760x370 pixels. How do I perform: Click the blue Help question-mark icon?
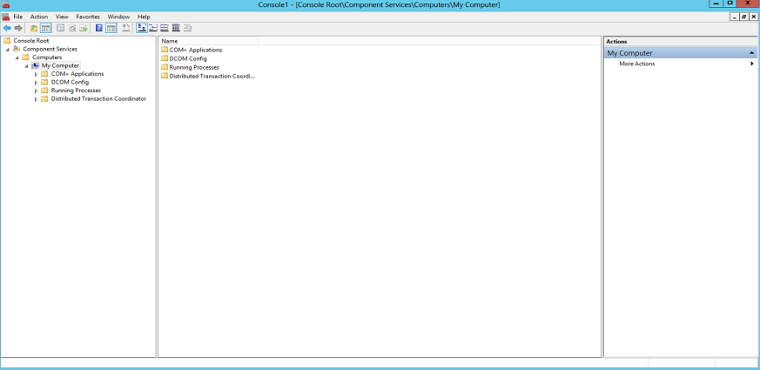pos(98,28)
